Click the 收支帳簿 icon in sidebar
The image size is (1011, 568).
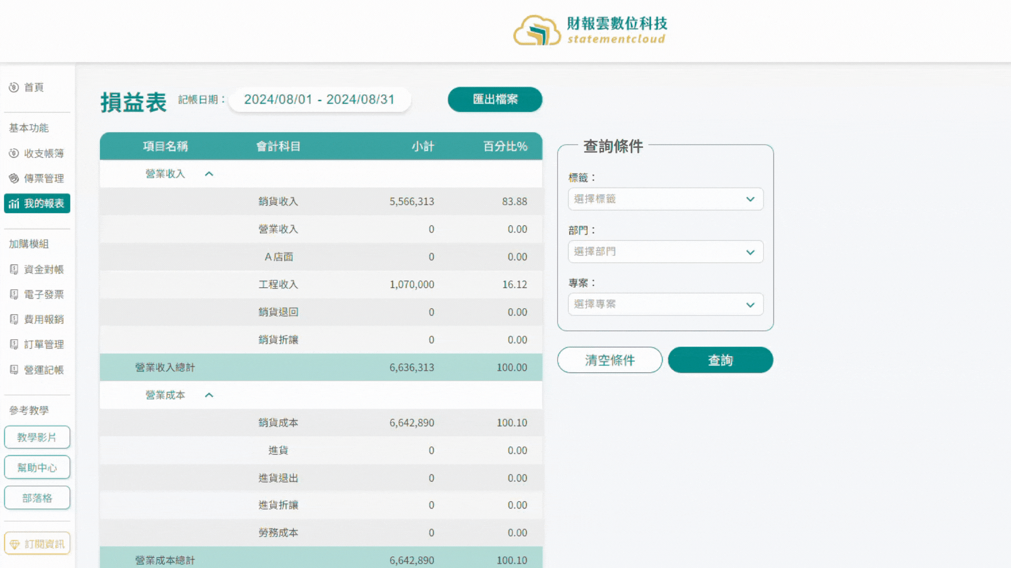(14, 154)
